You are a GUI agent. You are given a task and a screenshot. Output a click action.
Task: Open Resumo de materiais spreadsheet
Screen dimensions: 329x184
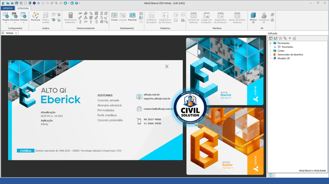pos(193,17)
